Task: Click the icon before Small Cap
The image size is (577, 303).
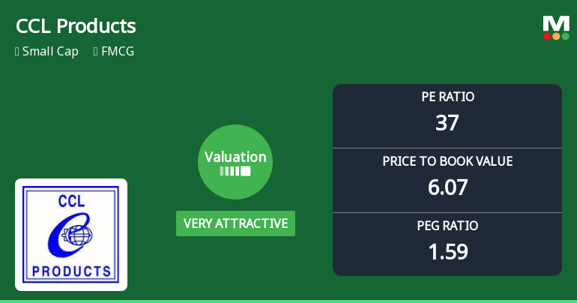Action: [17, 52]
